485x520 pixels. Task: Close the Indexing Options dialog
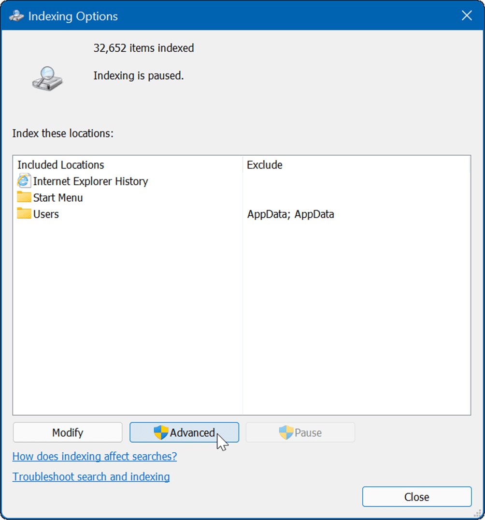point(416,496)
